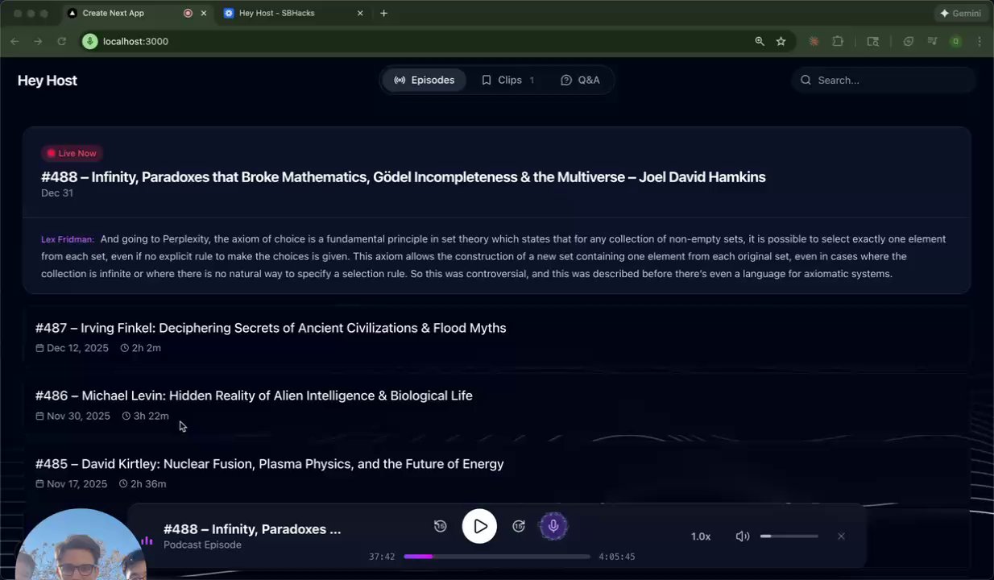The image size is (994, 580).
Task: Click the Lex Fridman speaker label
Action: (68, 239)
